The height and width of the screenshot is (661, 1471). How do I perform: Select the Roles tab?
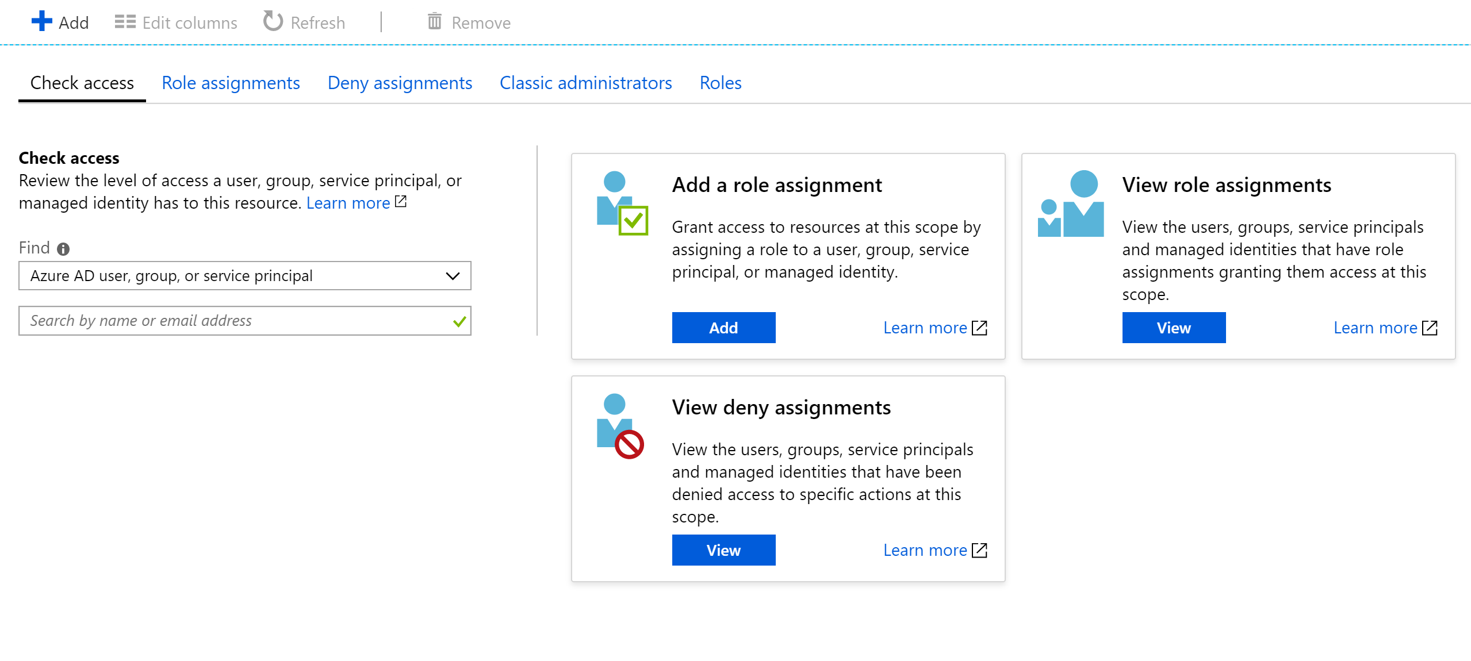(x=720, y=83)
